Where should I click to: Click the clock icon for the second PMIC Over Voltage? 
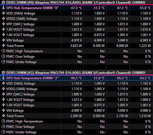point(3,126)
